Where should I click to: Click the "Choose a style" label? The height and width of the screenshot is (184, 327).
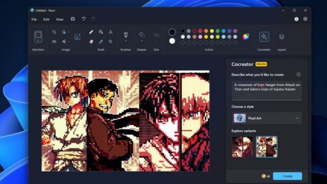point(242,107)
